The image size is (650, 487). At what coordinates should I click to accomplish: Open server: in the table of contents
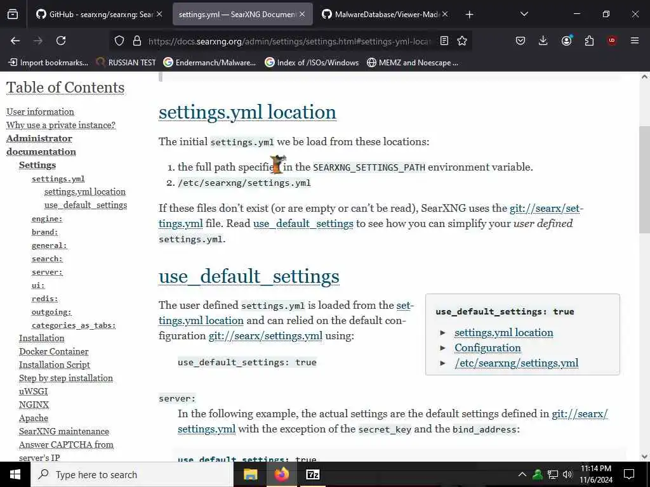(x=47, y=271)
